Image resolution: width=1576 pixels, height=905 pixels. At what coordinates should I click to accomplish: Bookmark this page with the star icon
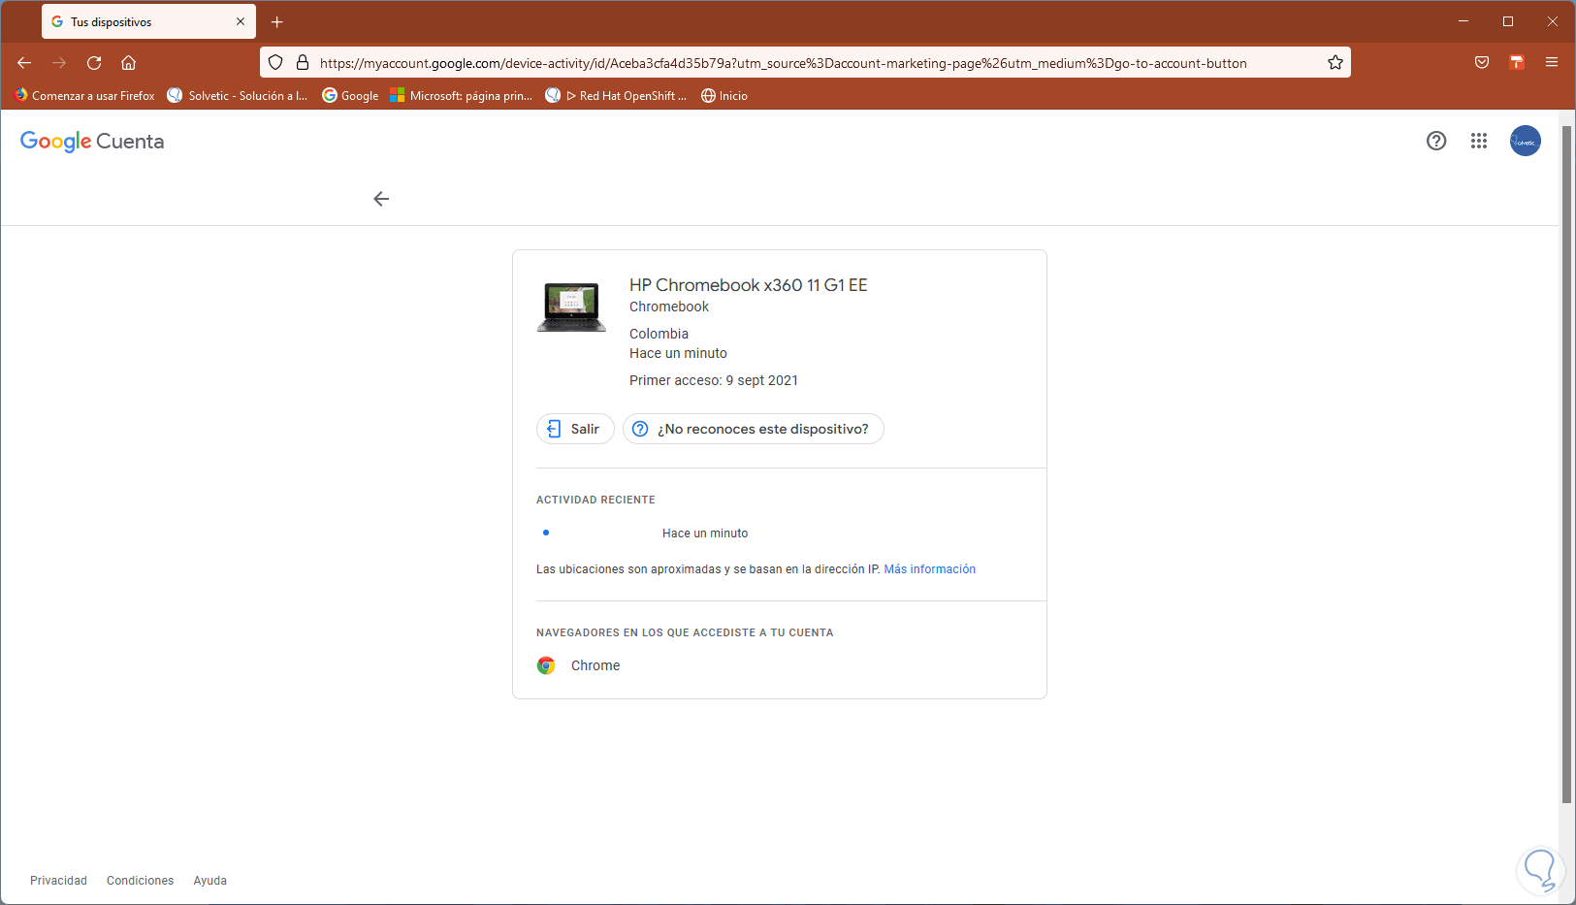click(x=1335, y=63)
